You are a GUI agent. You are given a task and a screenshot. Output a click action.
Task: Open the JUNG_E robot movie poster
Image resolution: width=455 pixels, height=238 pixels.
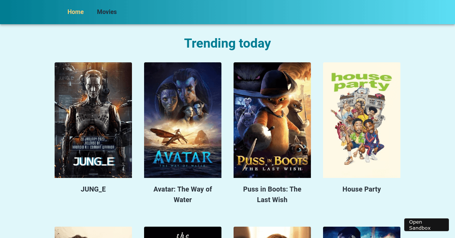pyautogui.click(x=93, y=120)
